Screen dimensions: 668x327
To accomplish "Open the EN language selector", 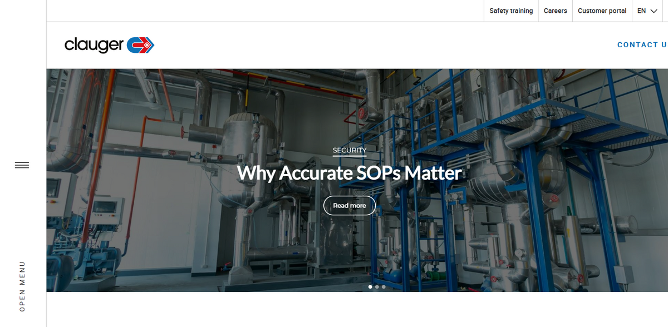I will click(x=642, y=11).
